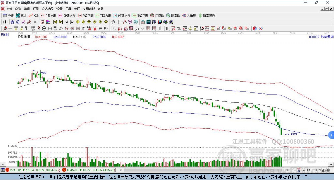Image resolution: width=334 pixels, height=180 pixels.
Task: Click the SZ399001 深证成指 status entry
Action: coord(316,170)
